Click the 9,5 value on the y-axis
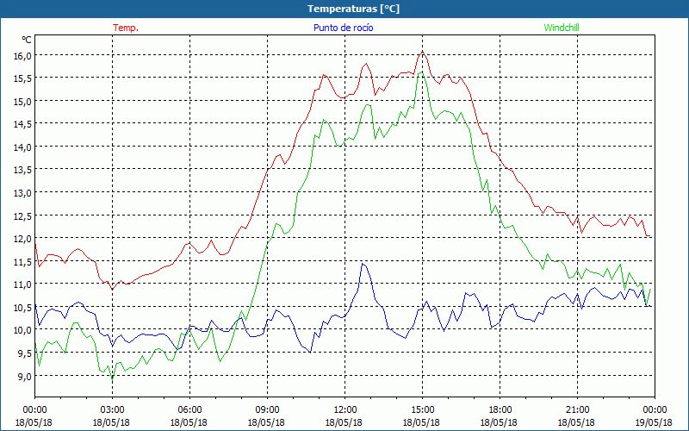 24,353
